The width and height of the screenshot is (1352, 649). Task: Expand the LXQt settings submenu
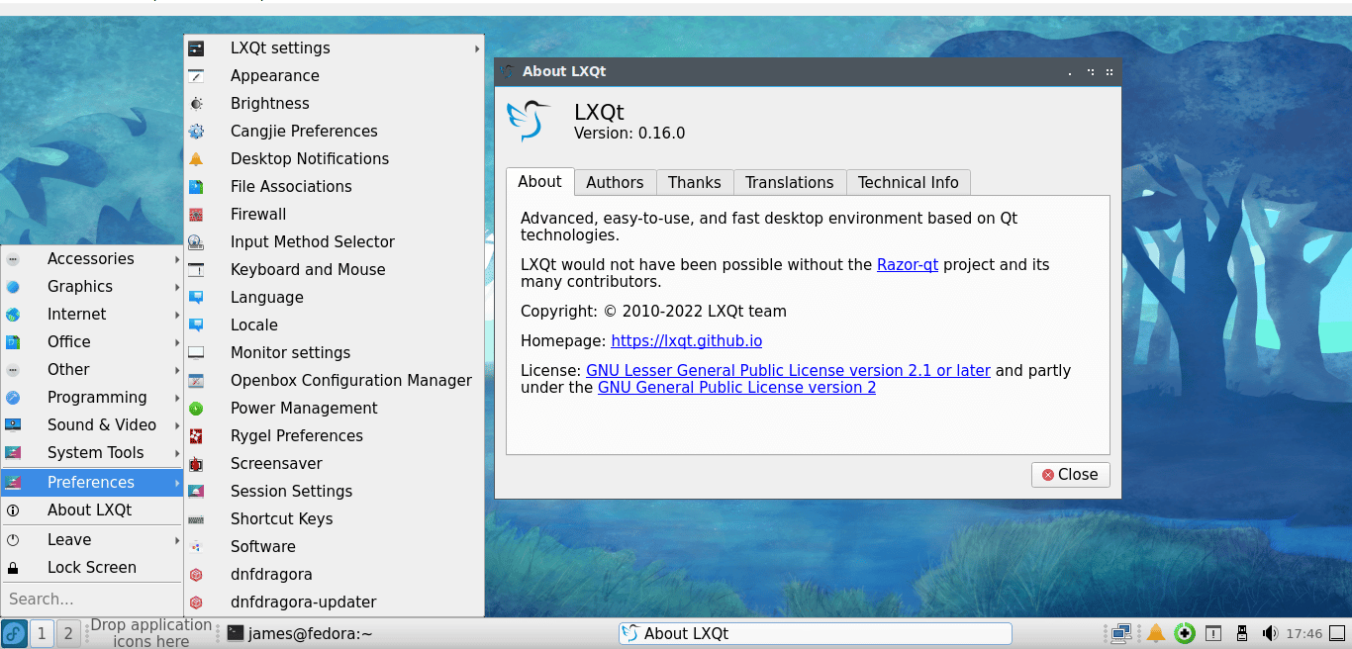pyautogui.click(x=335, y=48)
